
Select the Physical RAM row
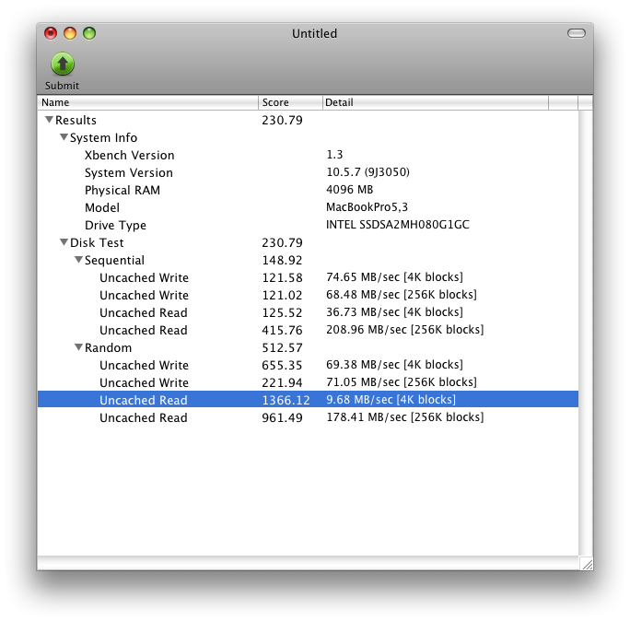(x=308, y=190)
